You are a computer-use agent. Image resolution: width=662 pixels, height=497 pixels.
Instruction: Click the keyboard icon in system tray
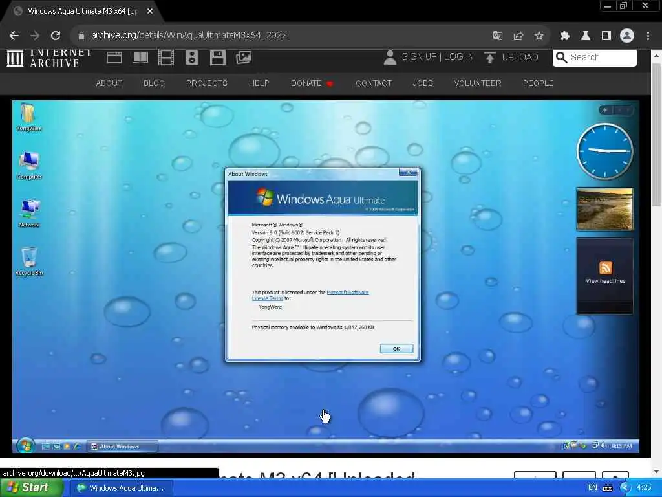[x=608, y=488]
